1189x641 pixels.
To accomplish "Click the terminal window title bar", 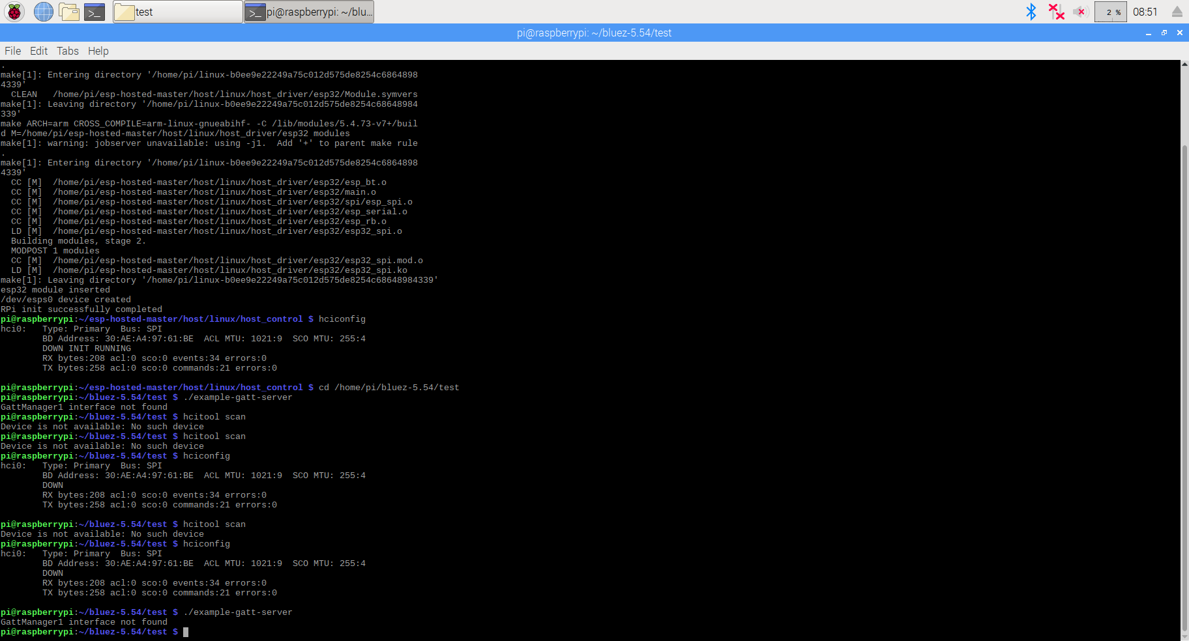I will coord(594,33).
